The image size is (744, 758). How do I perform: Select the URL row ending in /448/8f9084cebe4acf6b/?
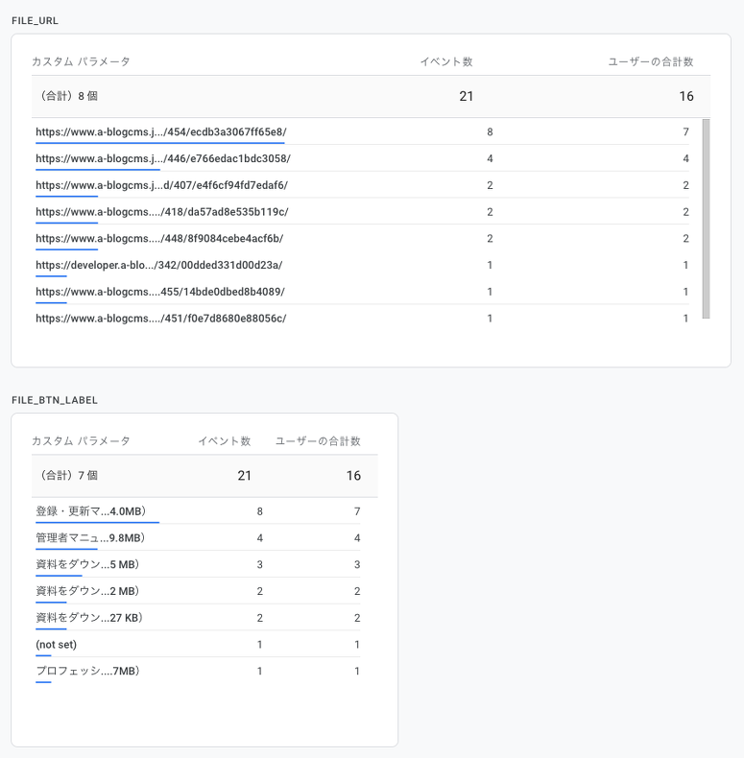(159, 238)
